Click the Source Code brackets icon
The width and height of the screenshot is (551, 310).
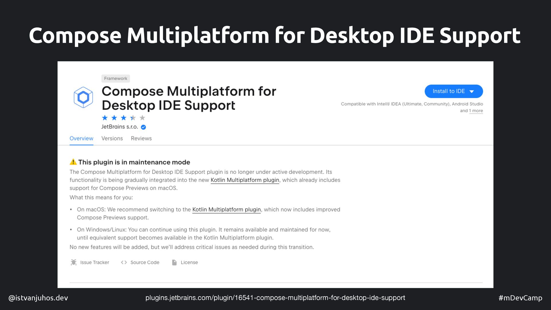pyautogui.click(x=124, y=262)
